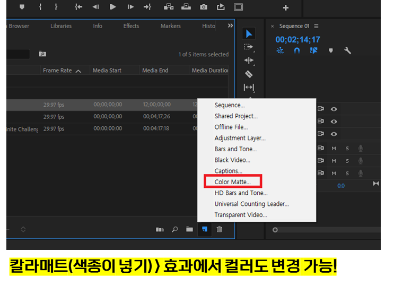Image resolution: width=394 pixels, height=285 pixels.
Task: Click timeline Add Marker icon
Action: coord(331,51)
